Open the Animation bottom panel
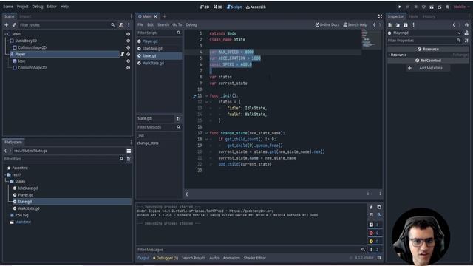This screenshot has height=266, width=473. click(231, 258)
